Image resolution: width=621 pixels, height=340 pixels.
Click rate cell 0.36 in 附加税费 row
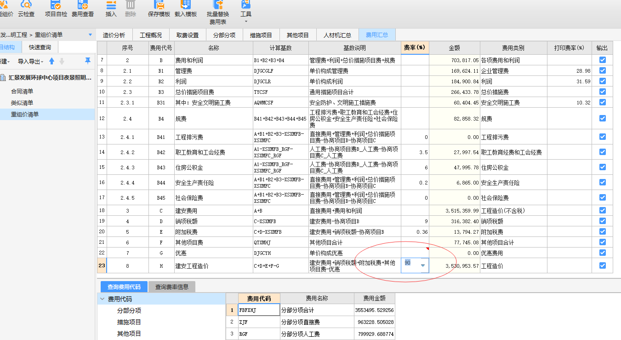tap(415, 231)
